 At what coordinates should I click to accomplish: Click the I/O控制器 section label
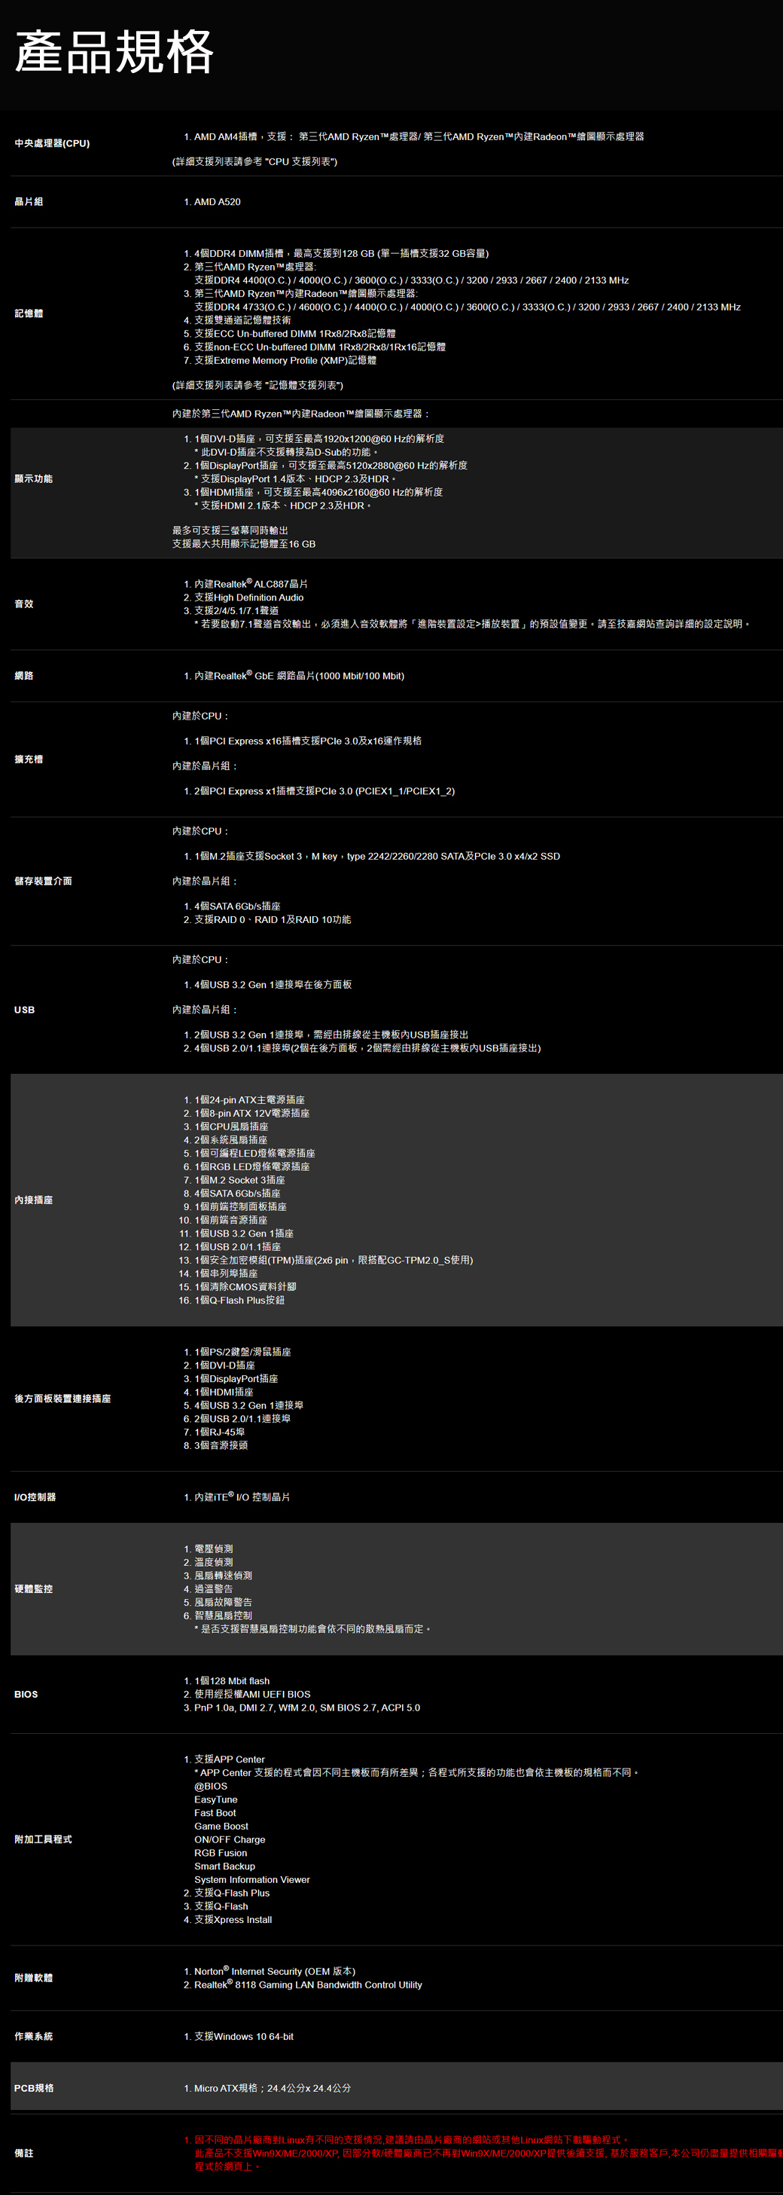pyautogui.click(x=35, y=1497)
